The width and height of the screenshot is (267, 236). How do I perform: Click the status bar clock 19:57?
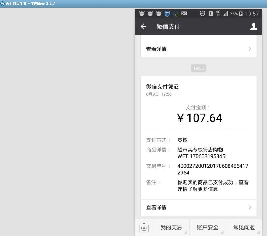pos(252,14)
